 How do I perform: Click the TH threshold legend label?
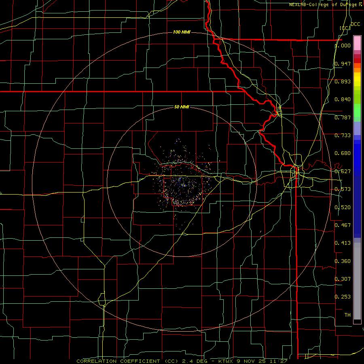347,315
